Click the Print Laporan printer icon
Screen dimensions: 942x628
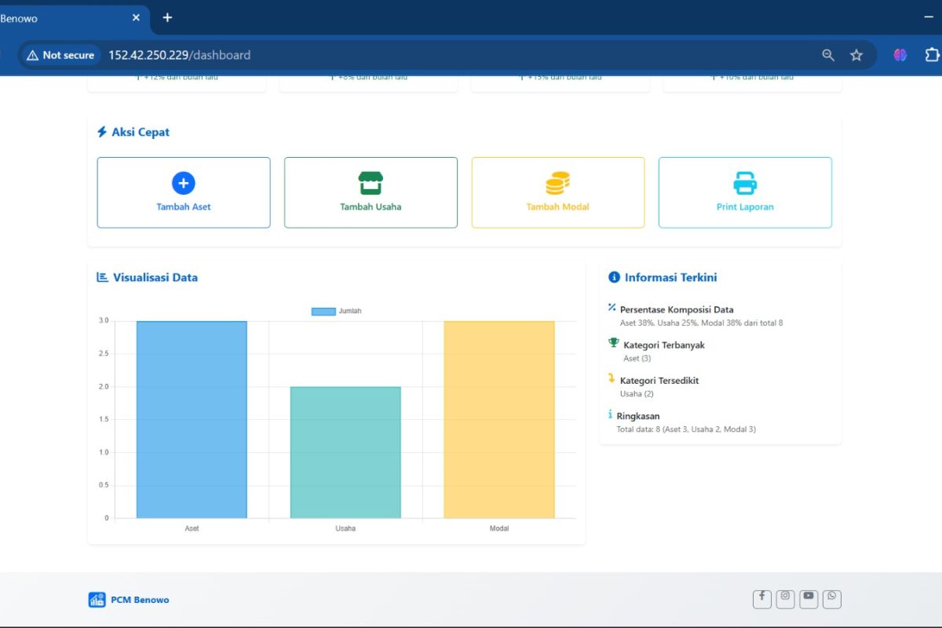click(745, 183)
